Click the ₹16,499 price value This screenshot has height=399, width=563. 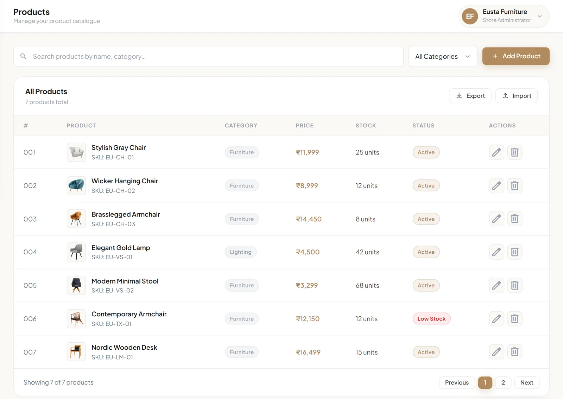[308, 352]
